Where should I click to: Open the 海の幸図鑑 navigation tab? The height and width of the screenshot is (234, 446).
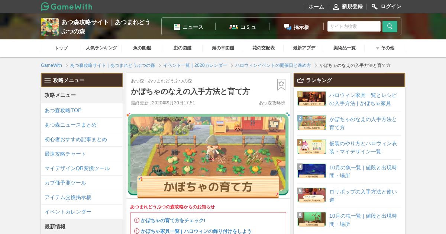tap(223, 48)
